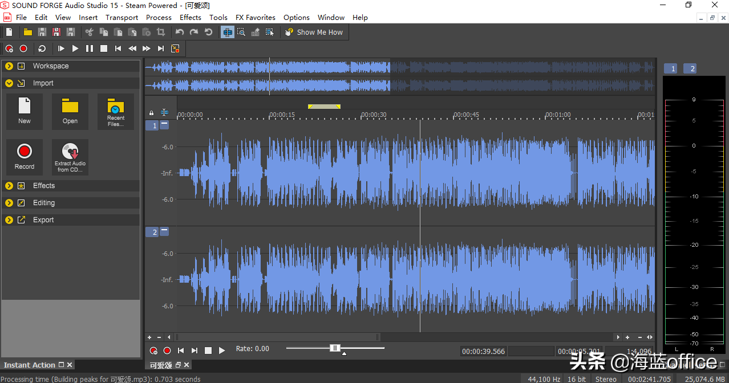Viewport: 729px width, 383px height.
Task: Click the Open folder icon in top toolbar
Action: click(27, 32)
